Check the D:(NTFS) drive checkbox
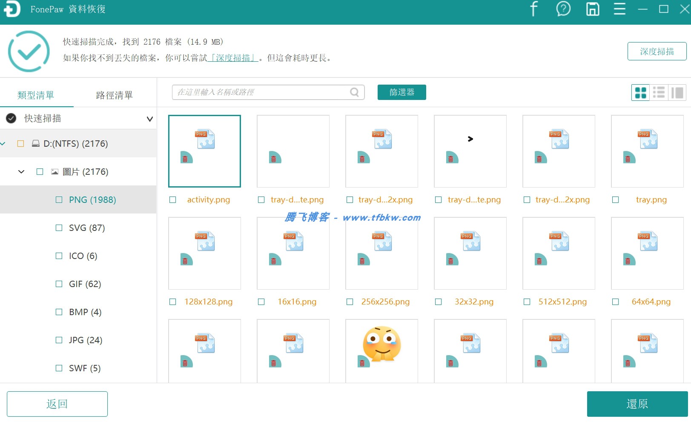This screenshot has height=424, width=691. pyautogui.click(x=20, y=143)
